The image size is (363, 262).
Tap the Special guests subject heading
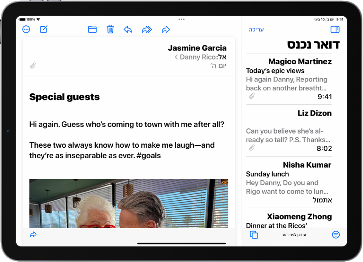tap(64, 97)
